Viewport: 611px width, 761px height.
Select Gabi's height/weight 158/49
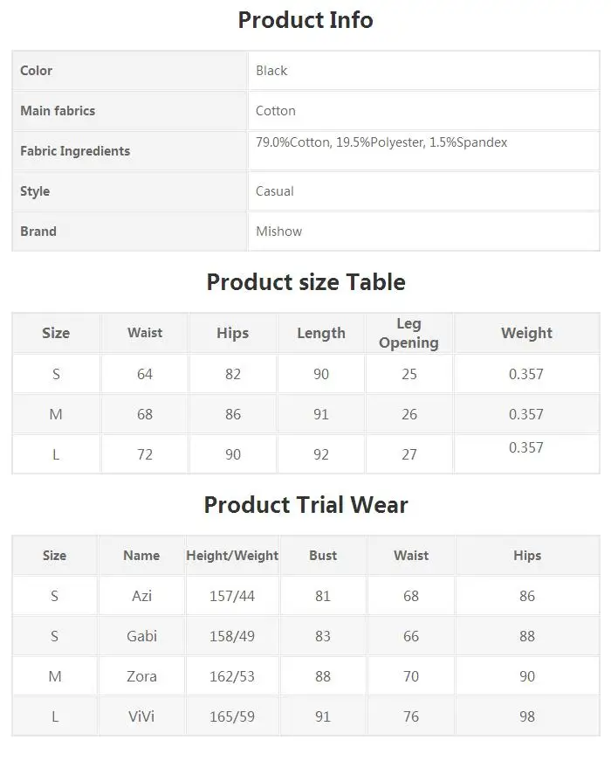point(232,636)
